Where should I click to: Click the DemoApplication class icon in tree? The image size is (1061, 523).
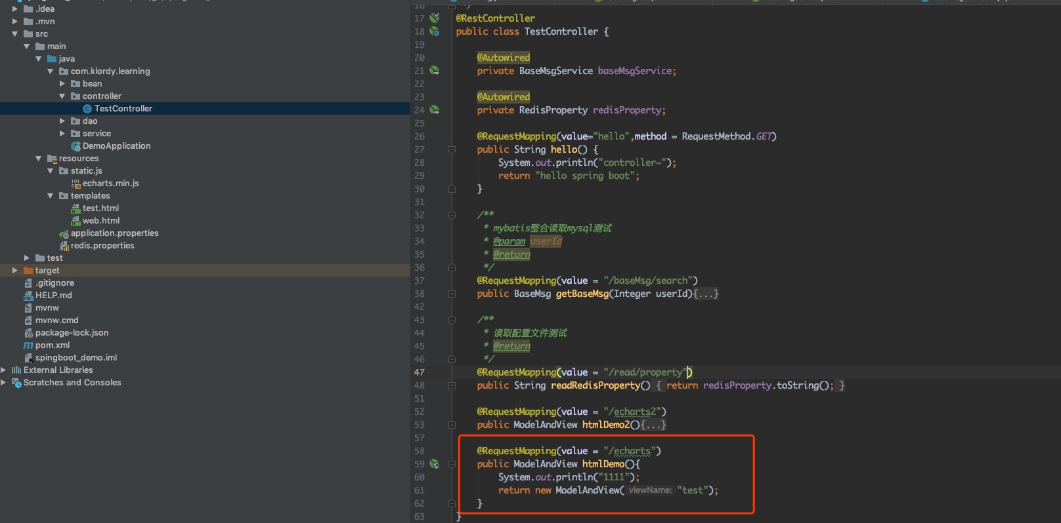click(76, 146)
